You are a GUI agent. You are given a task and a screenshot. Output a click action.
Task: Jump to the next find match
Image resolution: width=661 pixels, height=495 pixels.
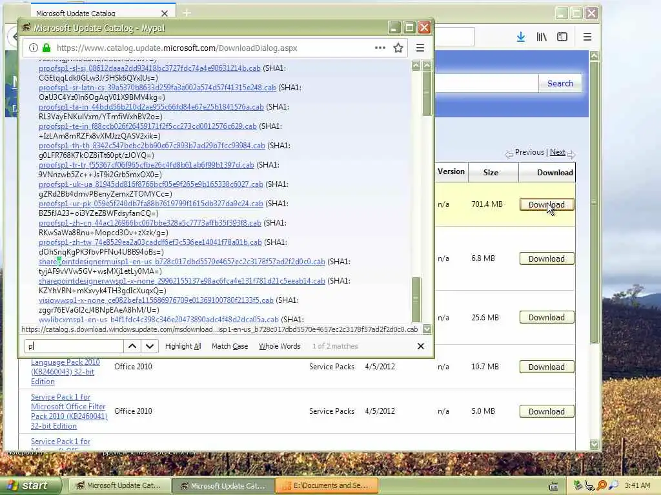(150, 346)
